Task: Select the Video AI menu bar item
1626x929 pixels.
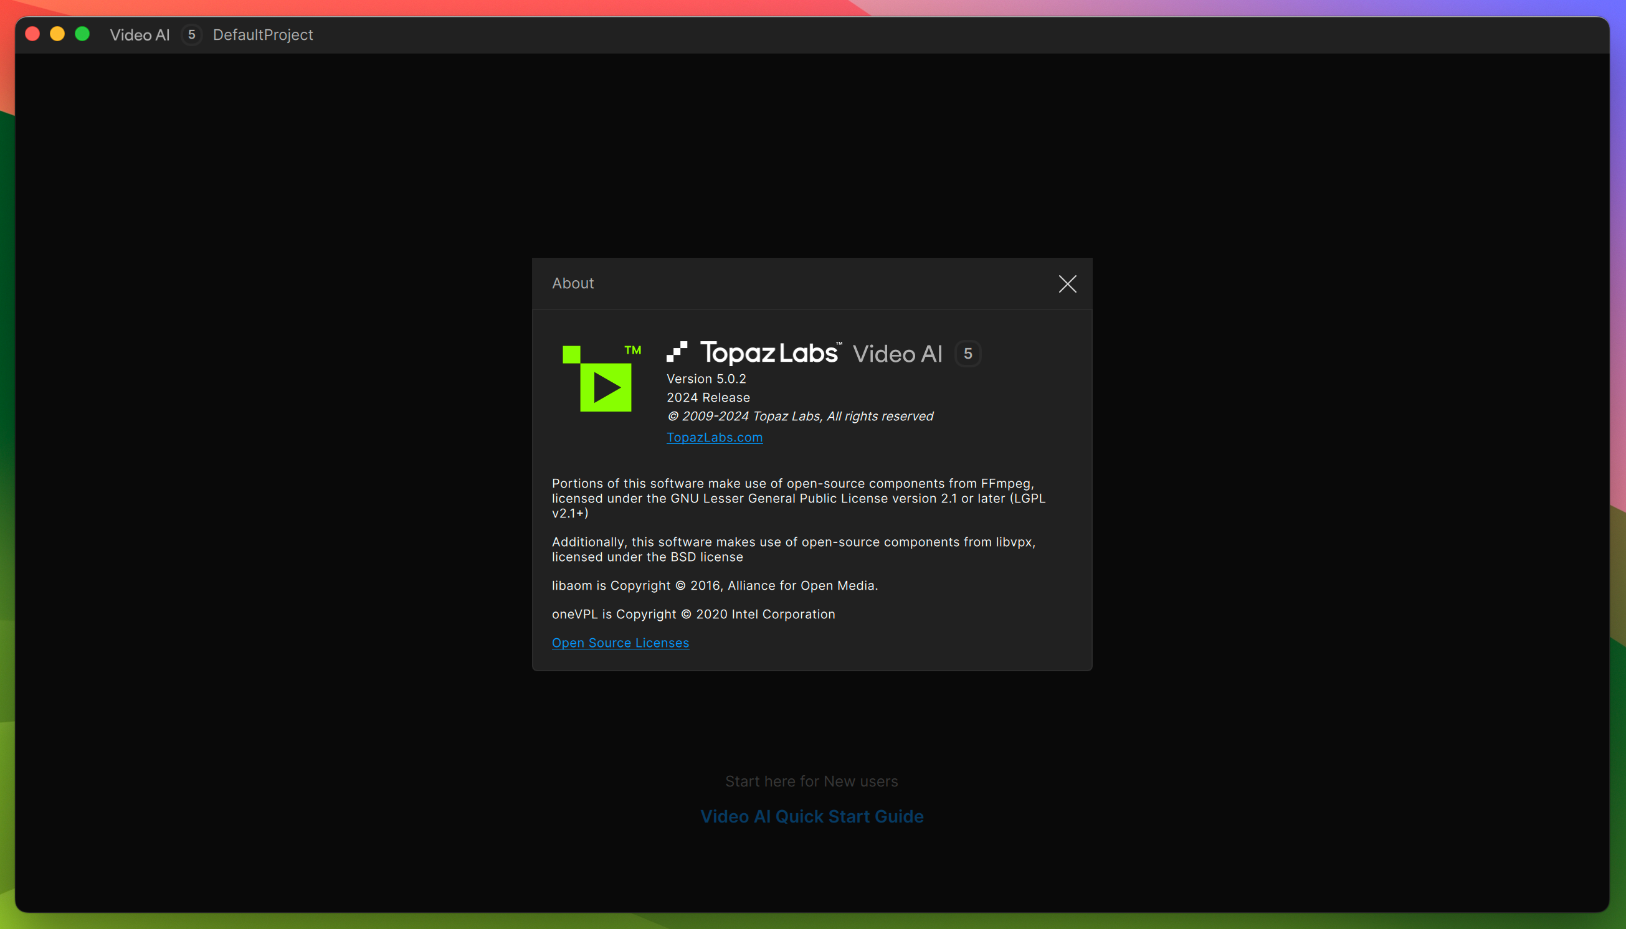Action: click(140, 35)
